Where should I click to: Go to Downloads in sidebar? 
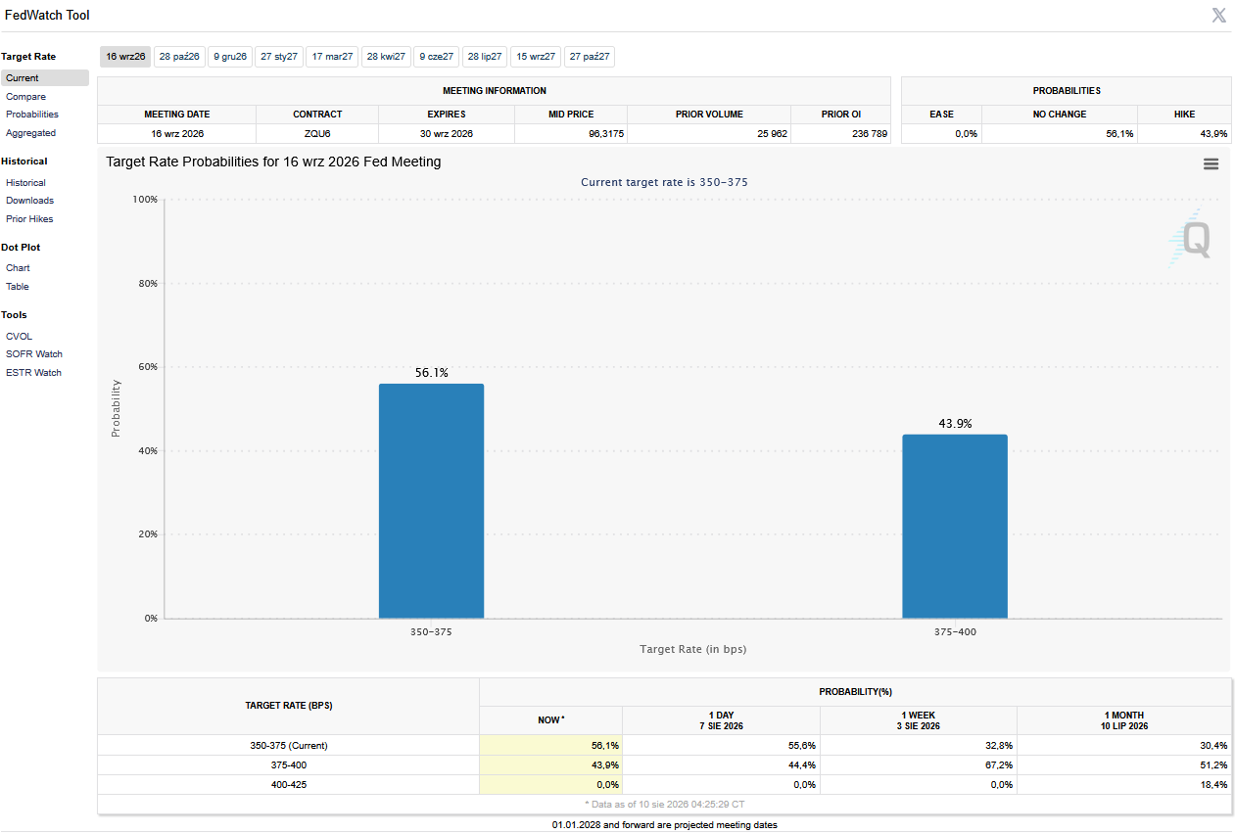point(29,201)
